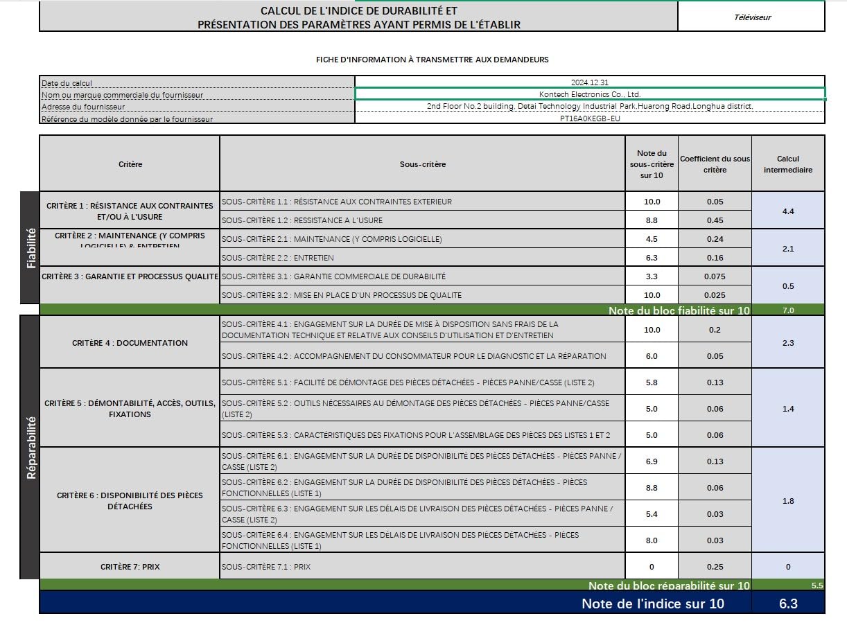The height and width of the screenshot is (625, 847).
Task: Click the 6.9 note for sous-critère 6.1
Action: tap(652, 461)
